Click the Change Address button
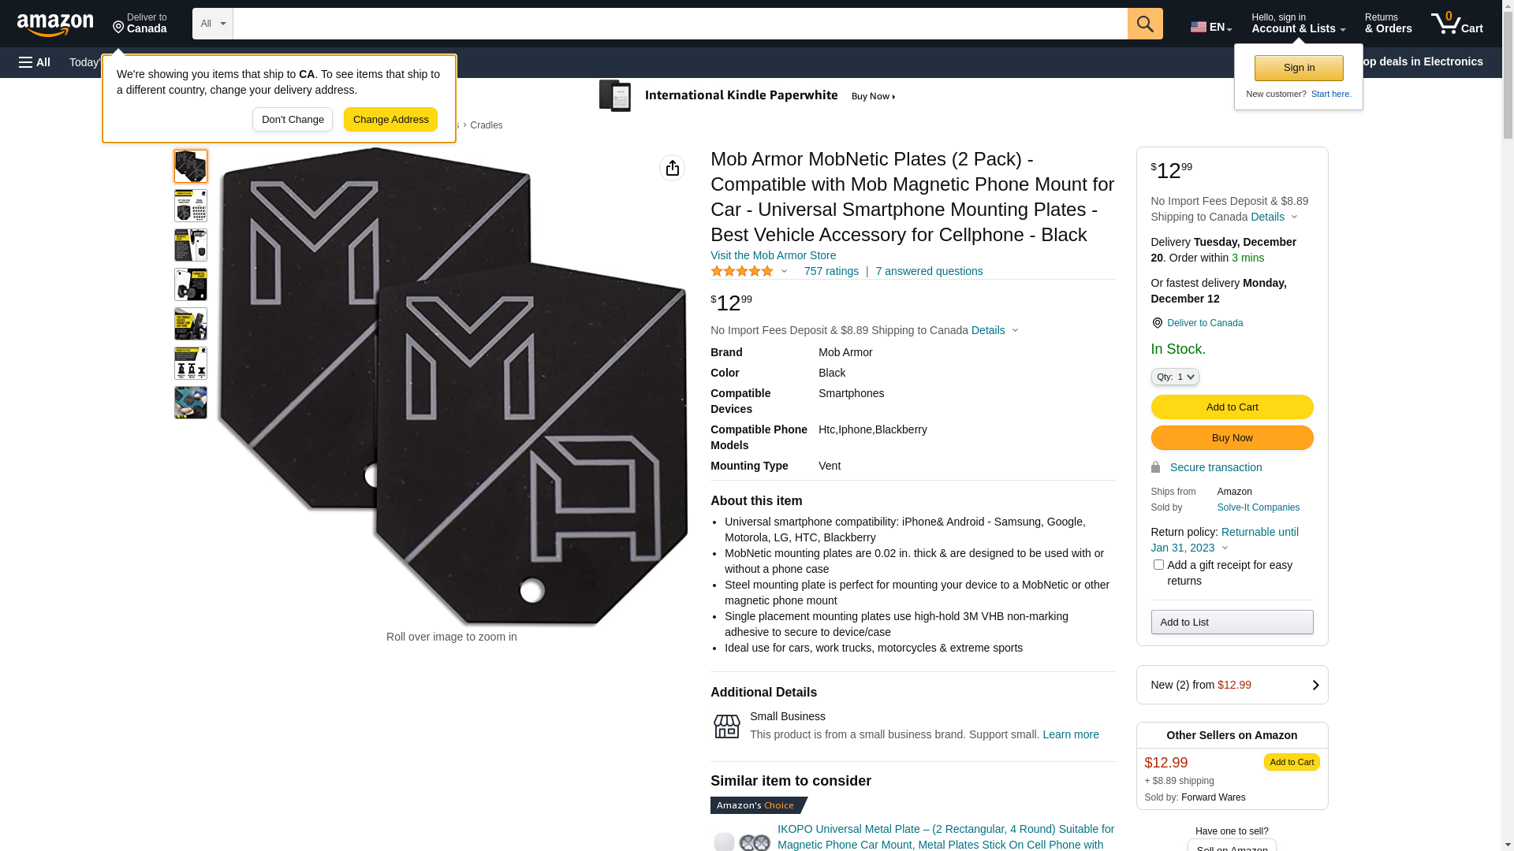1514x851 pixels. tap(390, 120)
